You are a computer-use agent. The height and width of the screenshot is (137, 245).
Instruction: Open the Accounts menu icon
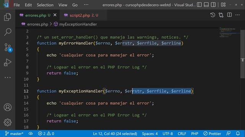coord(8,107)
